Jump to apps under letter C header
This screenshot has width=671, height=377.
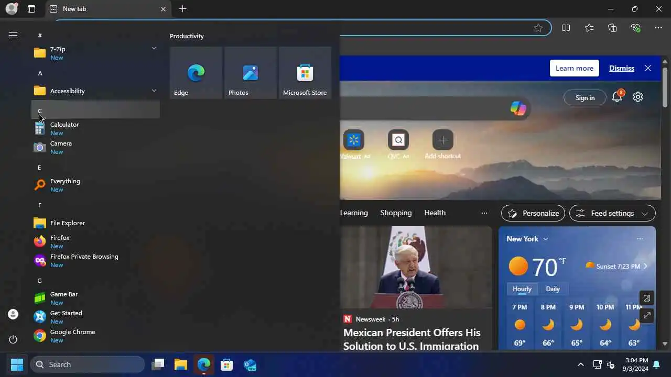coord(95,110)
